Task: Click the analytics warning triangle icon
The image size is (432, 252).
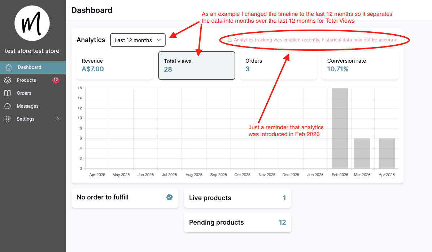Action: [x=230, y=40]
